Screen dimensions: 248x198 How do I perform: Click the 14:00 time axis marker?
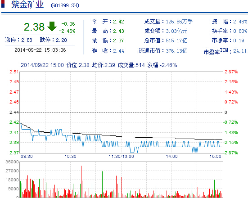(x=171, y=157)
